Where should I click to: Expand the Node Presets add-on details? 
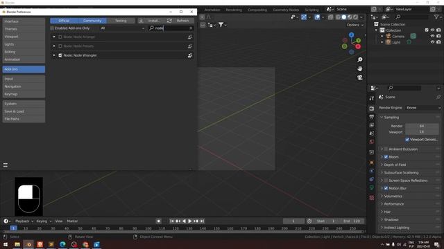tap(54, 46)
